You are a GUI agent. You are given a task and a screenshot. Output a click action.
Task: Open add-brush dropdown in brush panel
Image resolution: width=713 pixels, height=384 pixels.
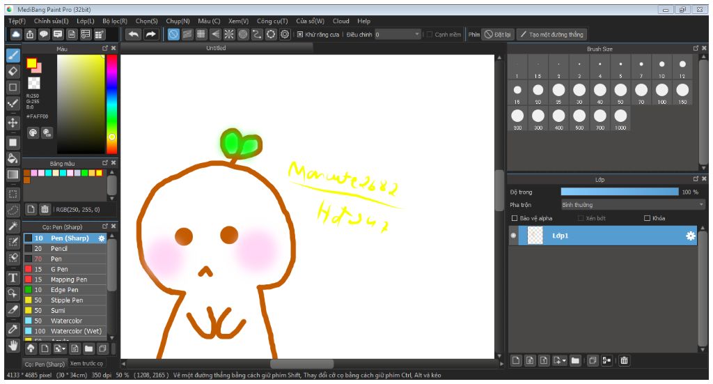60,349
